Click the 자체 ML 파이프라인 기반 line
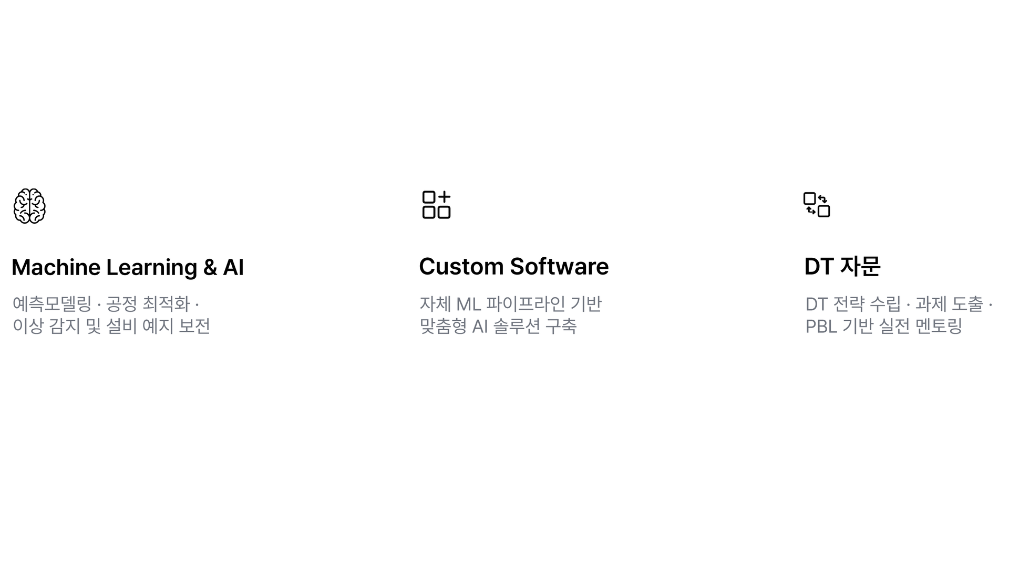The image size is (1009, 567). tap(510, 303)
